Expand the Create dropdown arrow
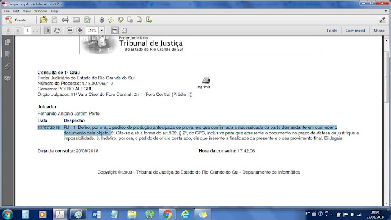 [x=29, y=20]
